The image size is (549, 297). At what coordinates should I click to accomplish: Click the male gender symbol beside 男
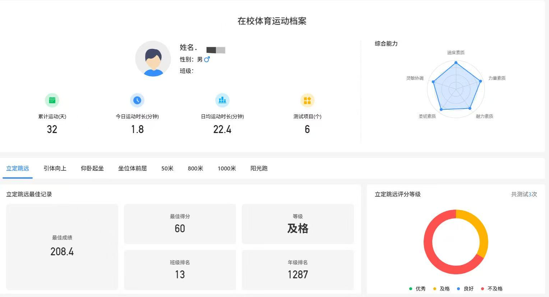(207, 60)
